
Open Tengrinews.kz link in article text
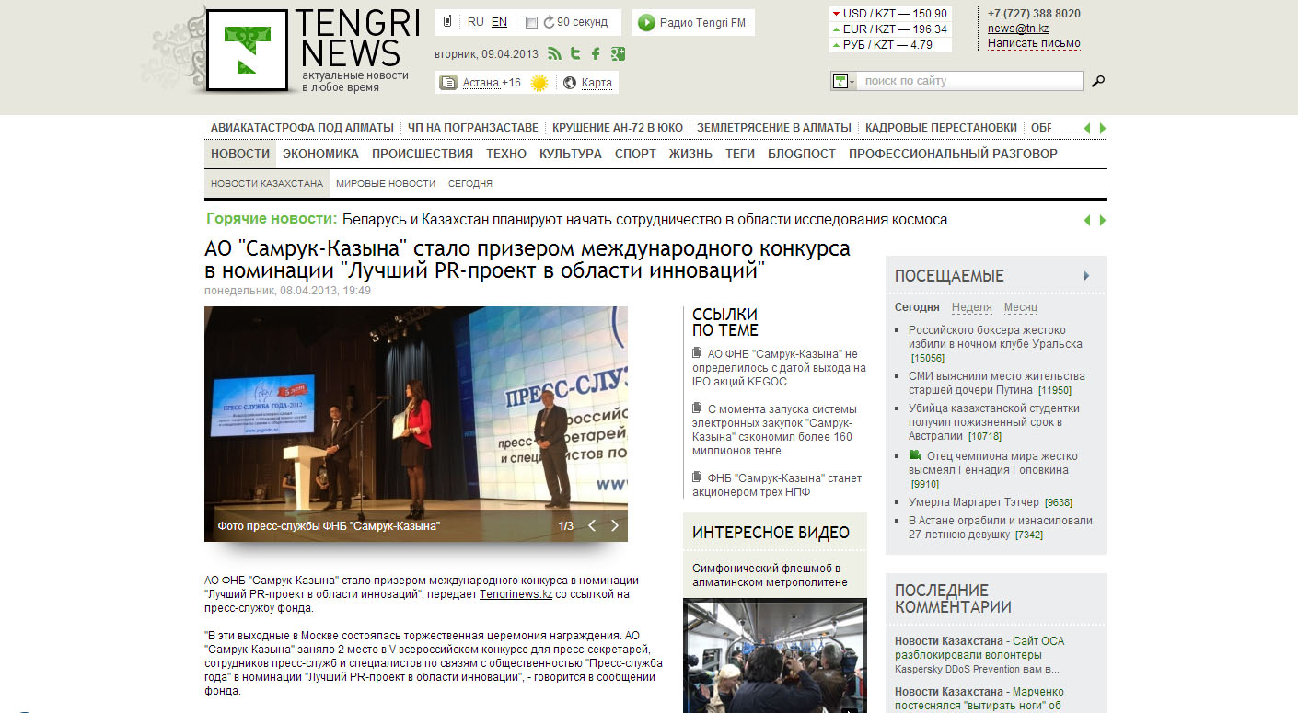pyautogui.click(x=516, y=594)
